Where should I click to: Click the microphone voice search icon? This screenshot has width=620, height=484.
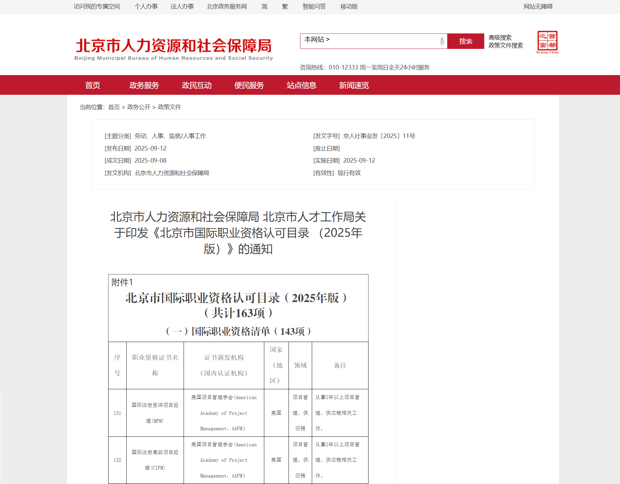442,41
